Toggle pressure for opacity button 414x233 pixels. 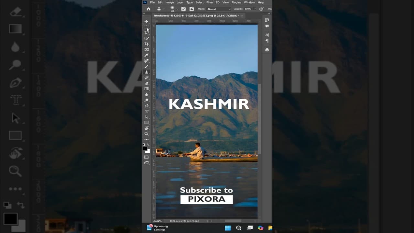coord(261,9)
